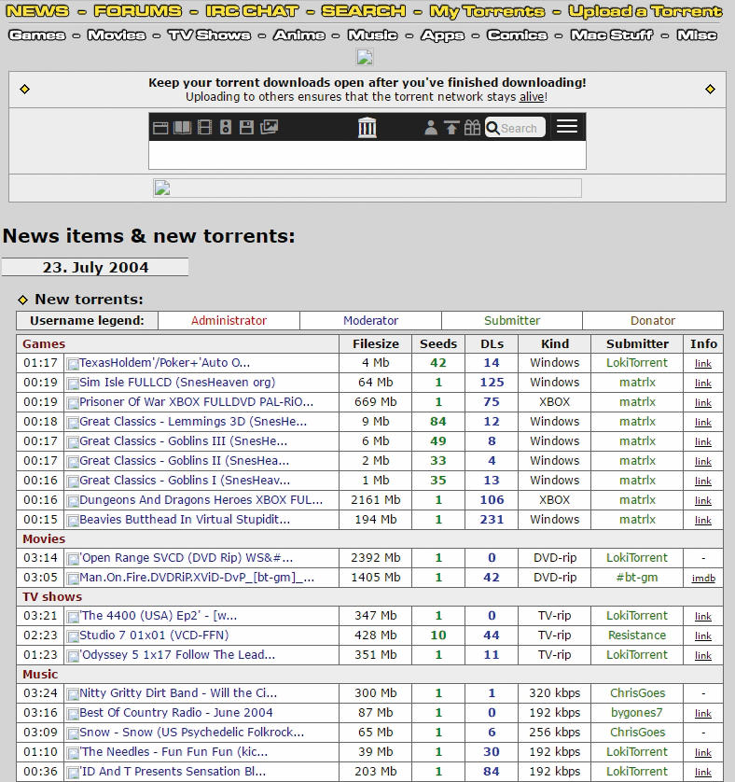Browse the Music category

click(x=373, y=35)
